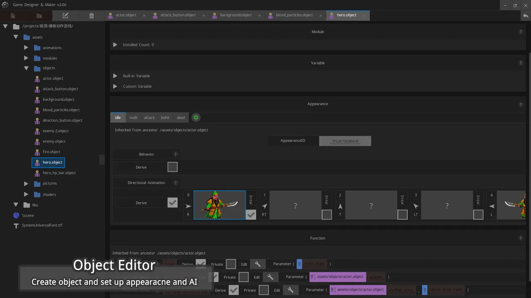Switch to the blood_particles.object tab

(x=294, y=15)
